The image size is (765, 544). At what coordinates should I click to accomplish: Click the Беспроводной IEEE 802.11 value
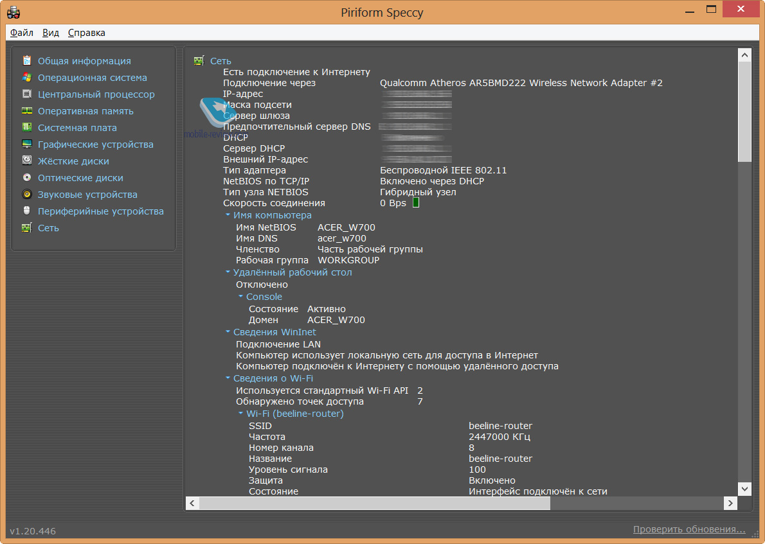tap(443, 170)
